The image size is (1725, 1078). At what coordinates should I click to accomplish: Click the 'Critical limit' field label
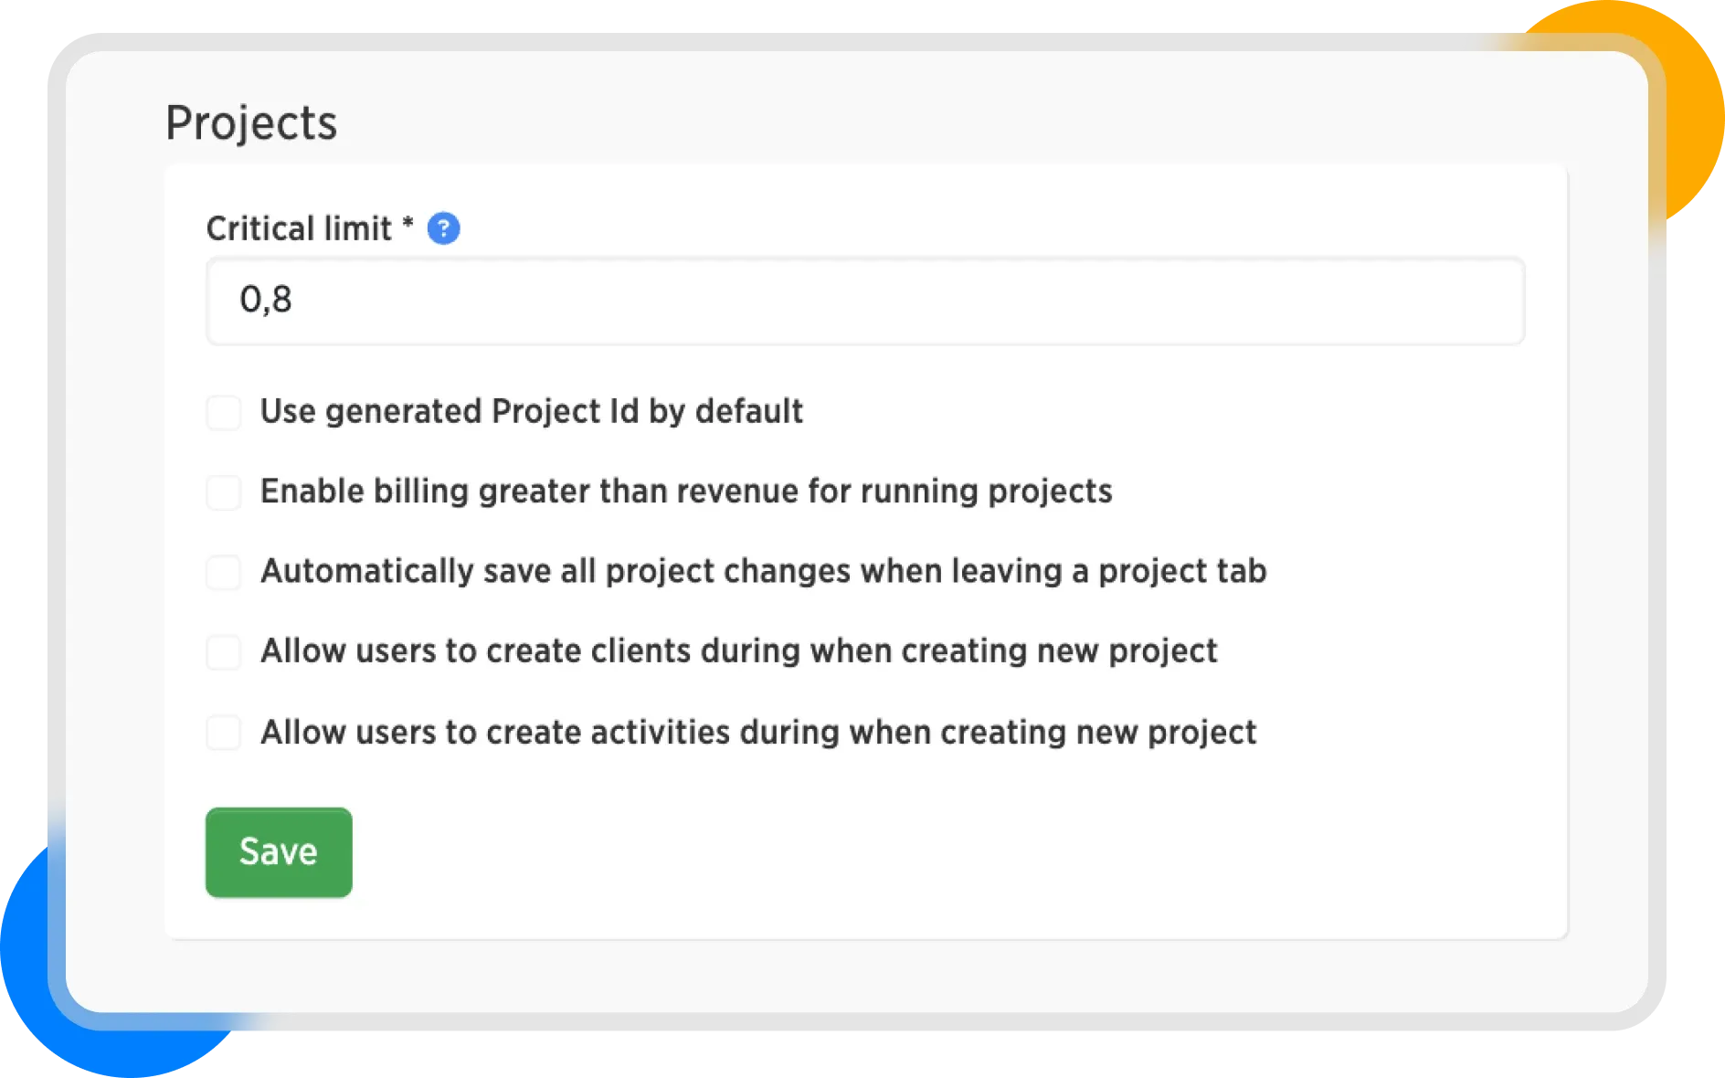(x=299, y=228)
